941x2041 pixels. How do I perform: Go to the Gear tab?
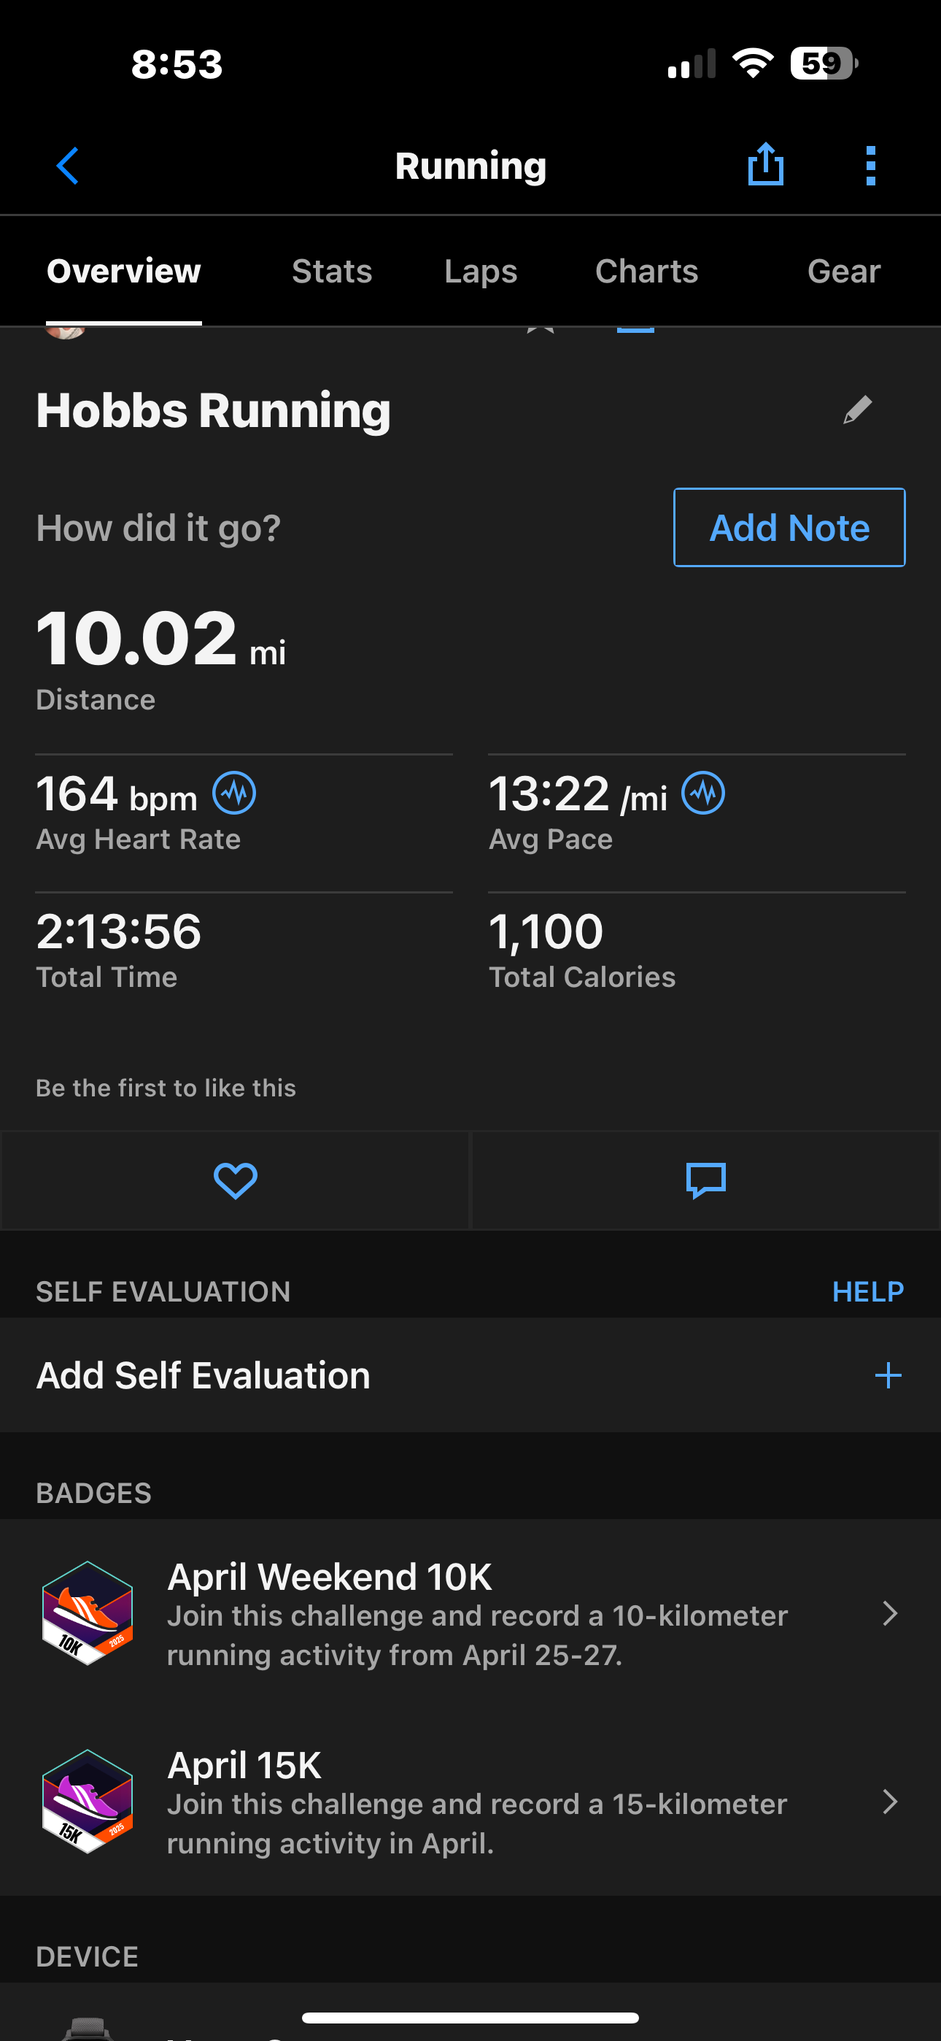843,271
